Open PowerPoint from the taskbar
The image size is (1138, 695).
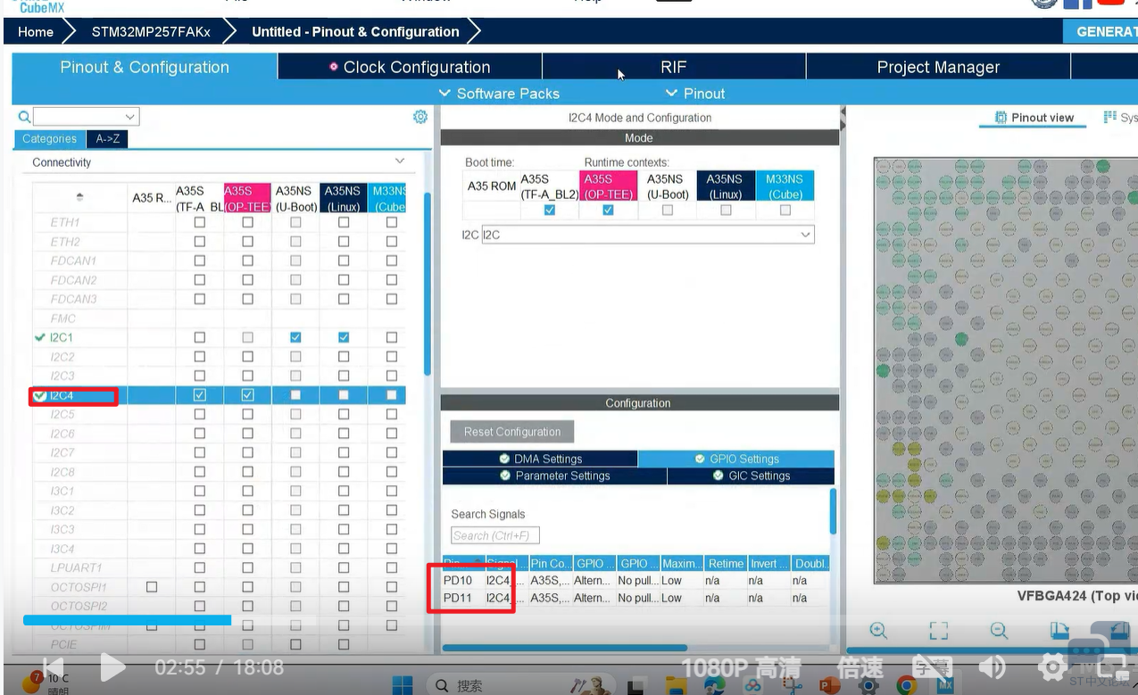tap(829, 686)
